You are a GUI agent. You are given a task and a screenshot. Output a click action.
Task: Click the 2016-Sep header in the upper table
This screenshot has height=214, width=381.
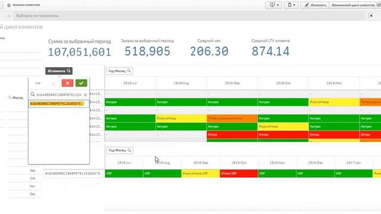point(232,83)
